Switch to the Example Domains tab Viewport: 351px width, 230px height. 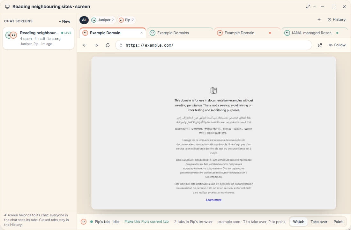pyautogui.click(x=180, y=33)
